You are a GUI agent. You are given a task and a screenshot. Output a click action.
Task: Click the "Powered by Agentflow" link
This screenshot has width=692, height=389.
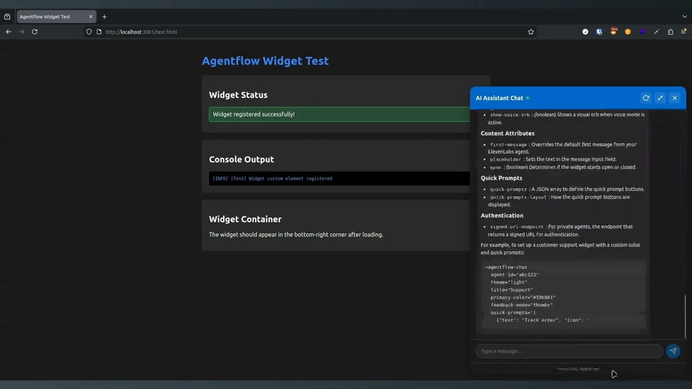(x=578, y=369)
